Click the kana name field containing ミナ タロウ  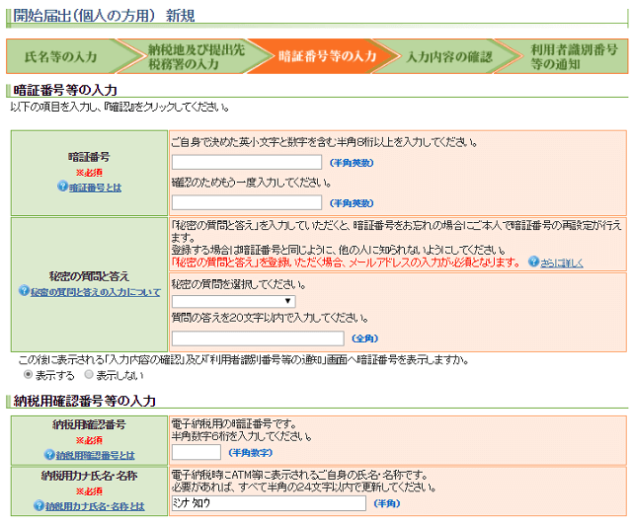coord(268,503)
